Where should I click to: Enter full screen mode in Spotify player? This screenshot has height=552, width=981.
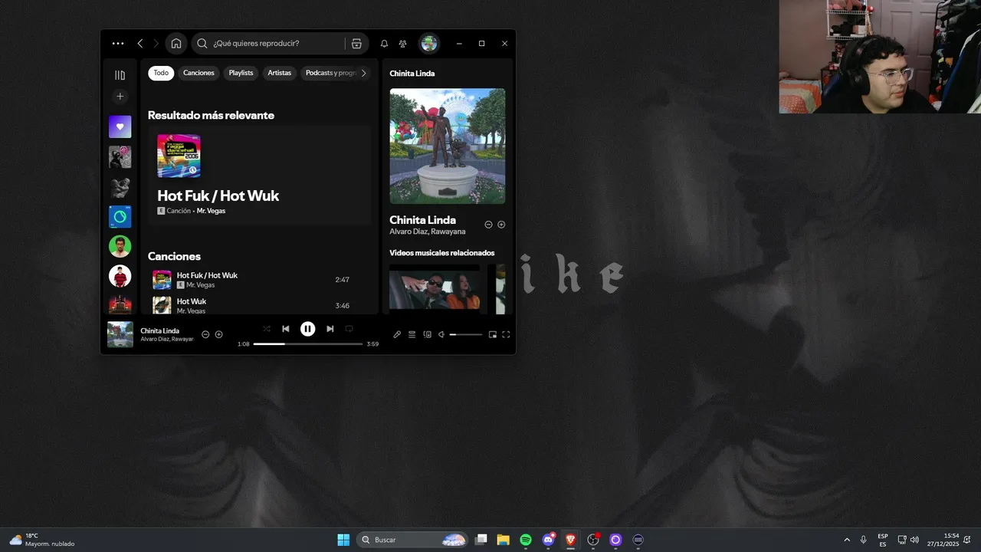(x=506, y=334)
